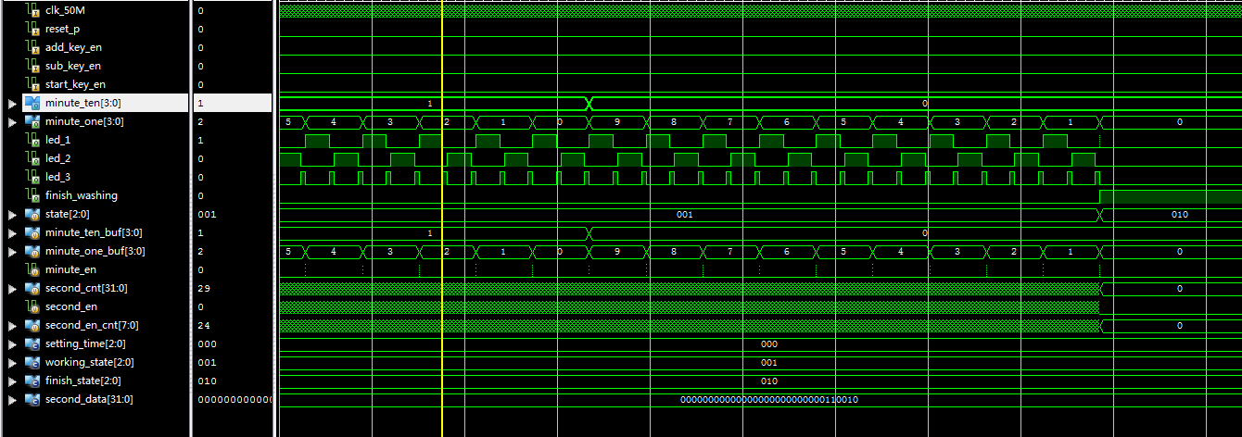Select the led_3 signal row

57,177
